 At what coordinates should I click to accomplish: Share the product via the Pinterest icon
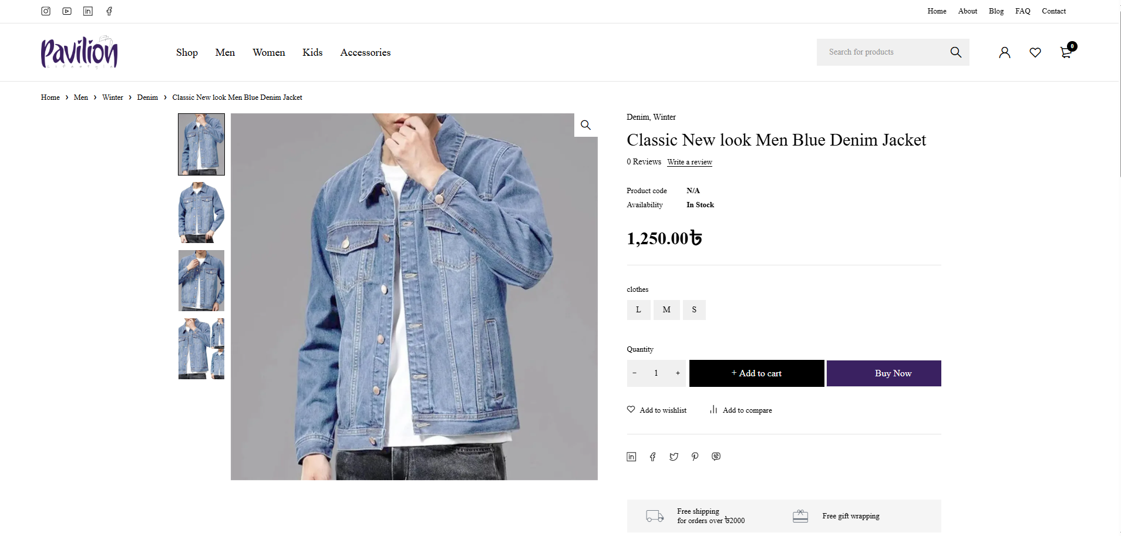coord(695,456)
